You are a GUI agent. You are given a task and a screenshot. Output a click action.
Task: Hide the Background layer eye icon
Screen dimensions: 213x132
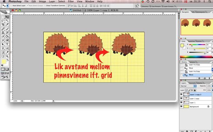tap(181, 106)
